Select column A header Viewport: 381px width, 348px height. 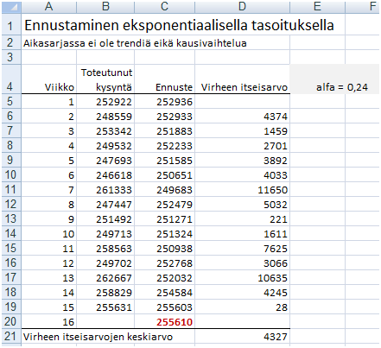tap(49, 7)
